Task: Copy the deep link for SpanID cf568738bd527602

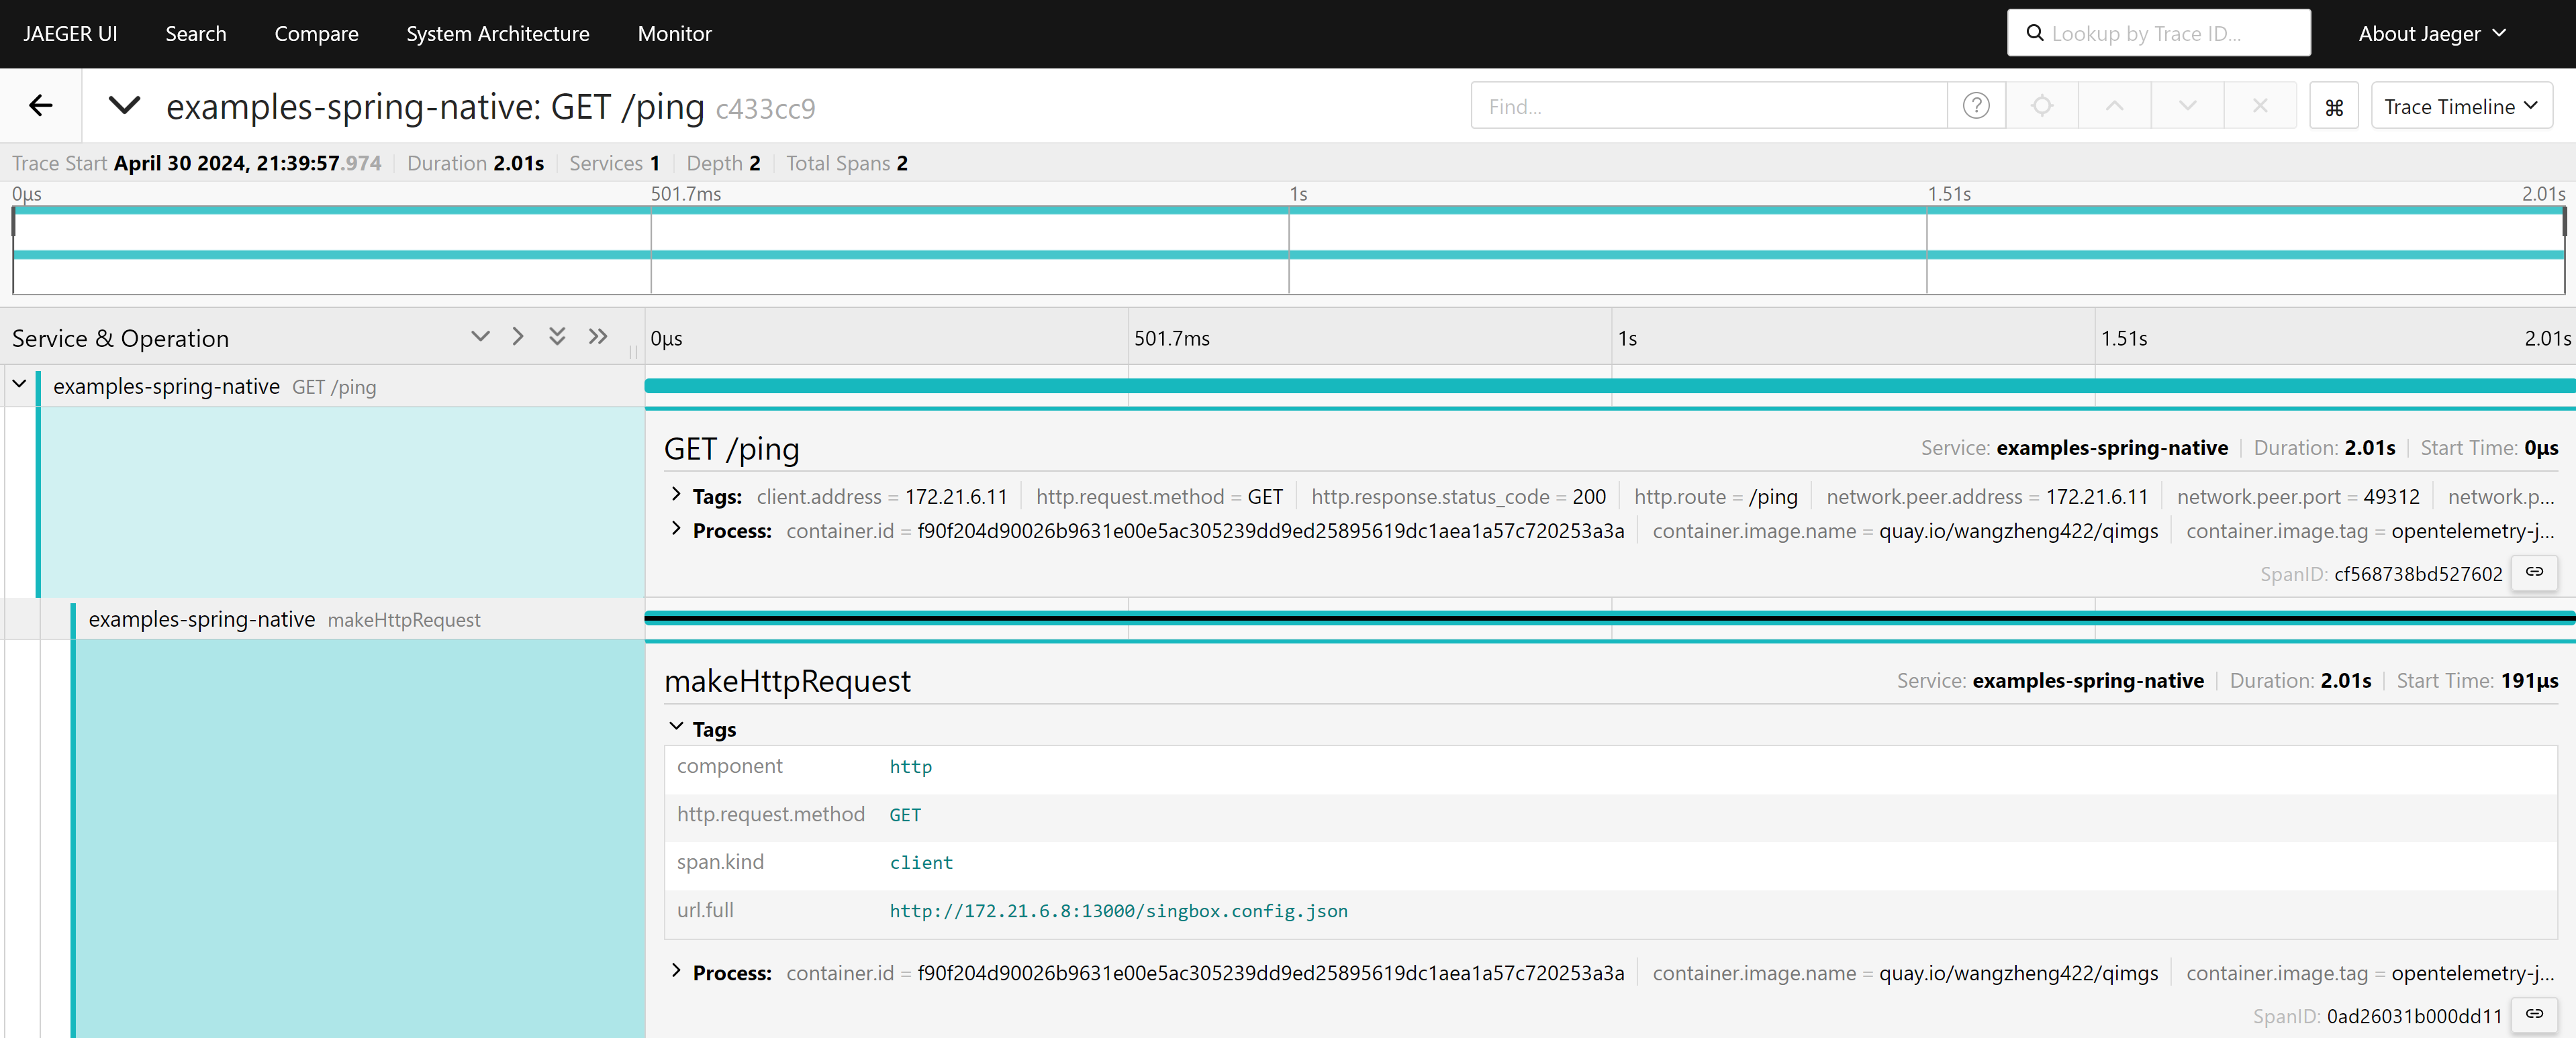Action: tap(2534, 572)
